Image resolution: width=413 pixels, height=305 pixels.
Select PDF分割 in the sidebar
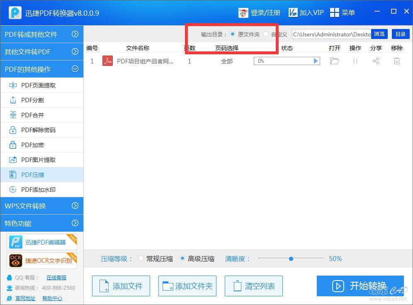click(42, 100)
